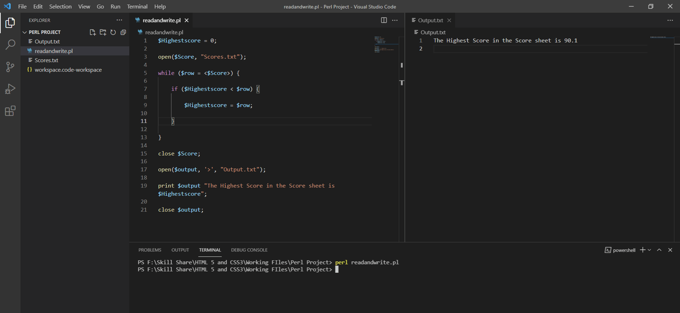This screenshot has height=313, width=680.
Task: Open more actions for Output.txt editor group
Action: (670, 20)
